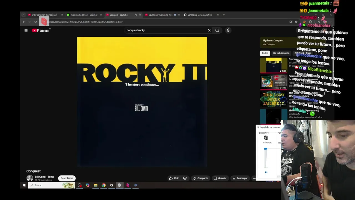Open the YouTube hamburger guide menu
Screen dimensions: 355x200
[26, 30]
